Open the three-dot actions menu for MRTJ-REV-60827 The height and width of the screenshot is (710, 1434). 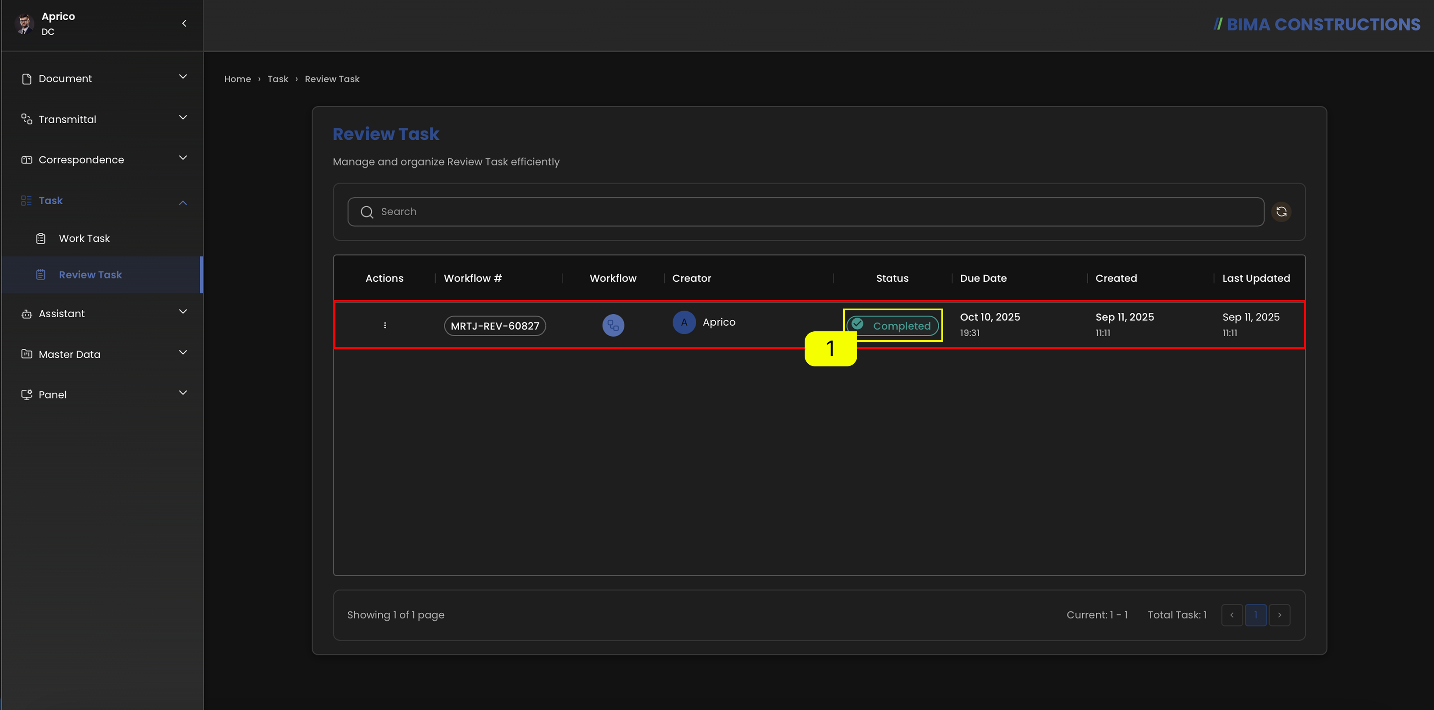(x=385, y=325)
